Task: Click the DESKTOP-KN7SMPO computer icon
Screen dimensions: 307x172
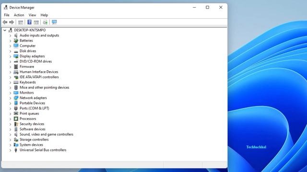Action: pyautogui.click(x=11, y=30)
